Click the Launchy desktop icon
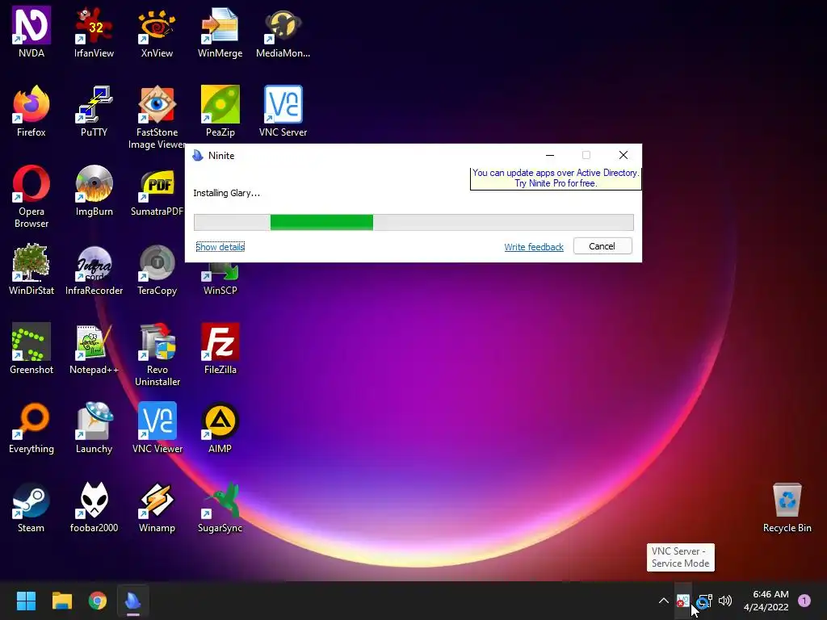This screenshot has width=827, height=620. 94,427
